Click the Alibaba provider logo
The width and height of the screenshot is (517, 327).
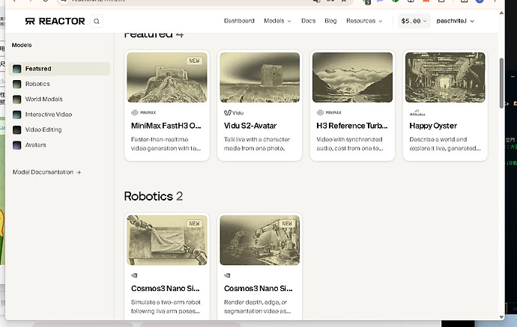pos(417,113)
